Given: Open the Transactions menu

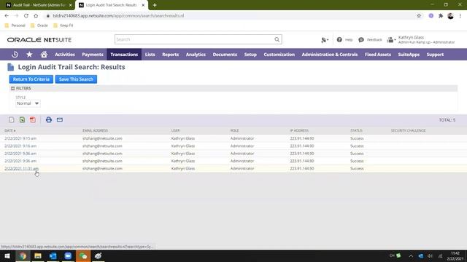Looking at the screenshot, I should [124, 55].
